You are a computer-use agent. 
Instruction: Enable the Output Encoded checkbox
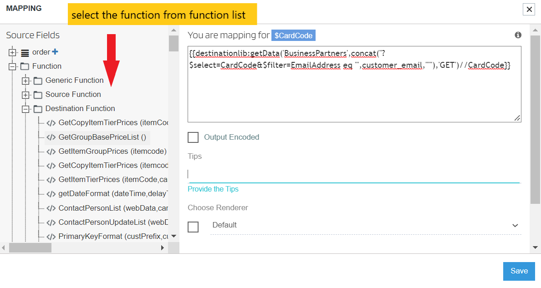tap(193, 137)
